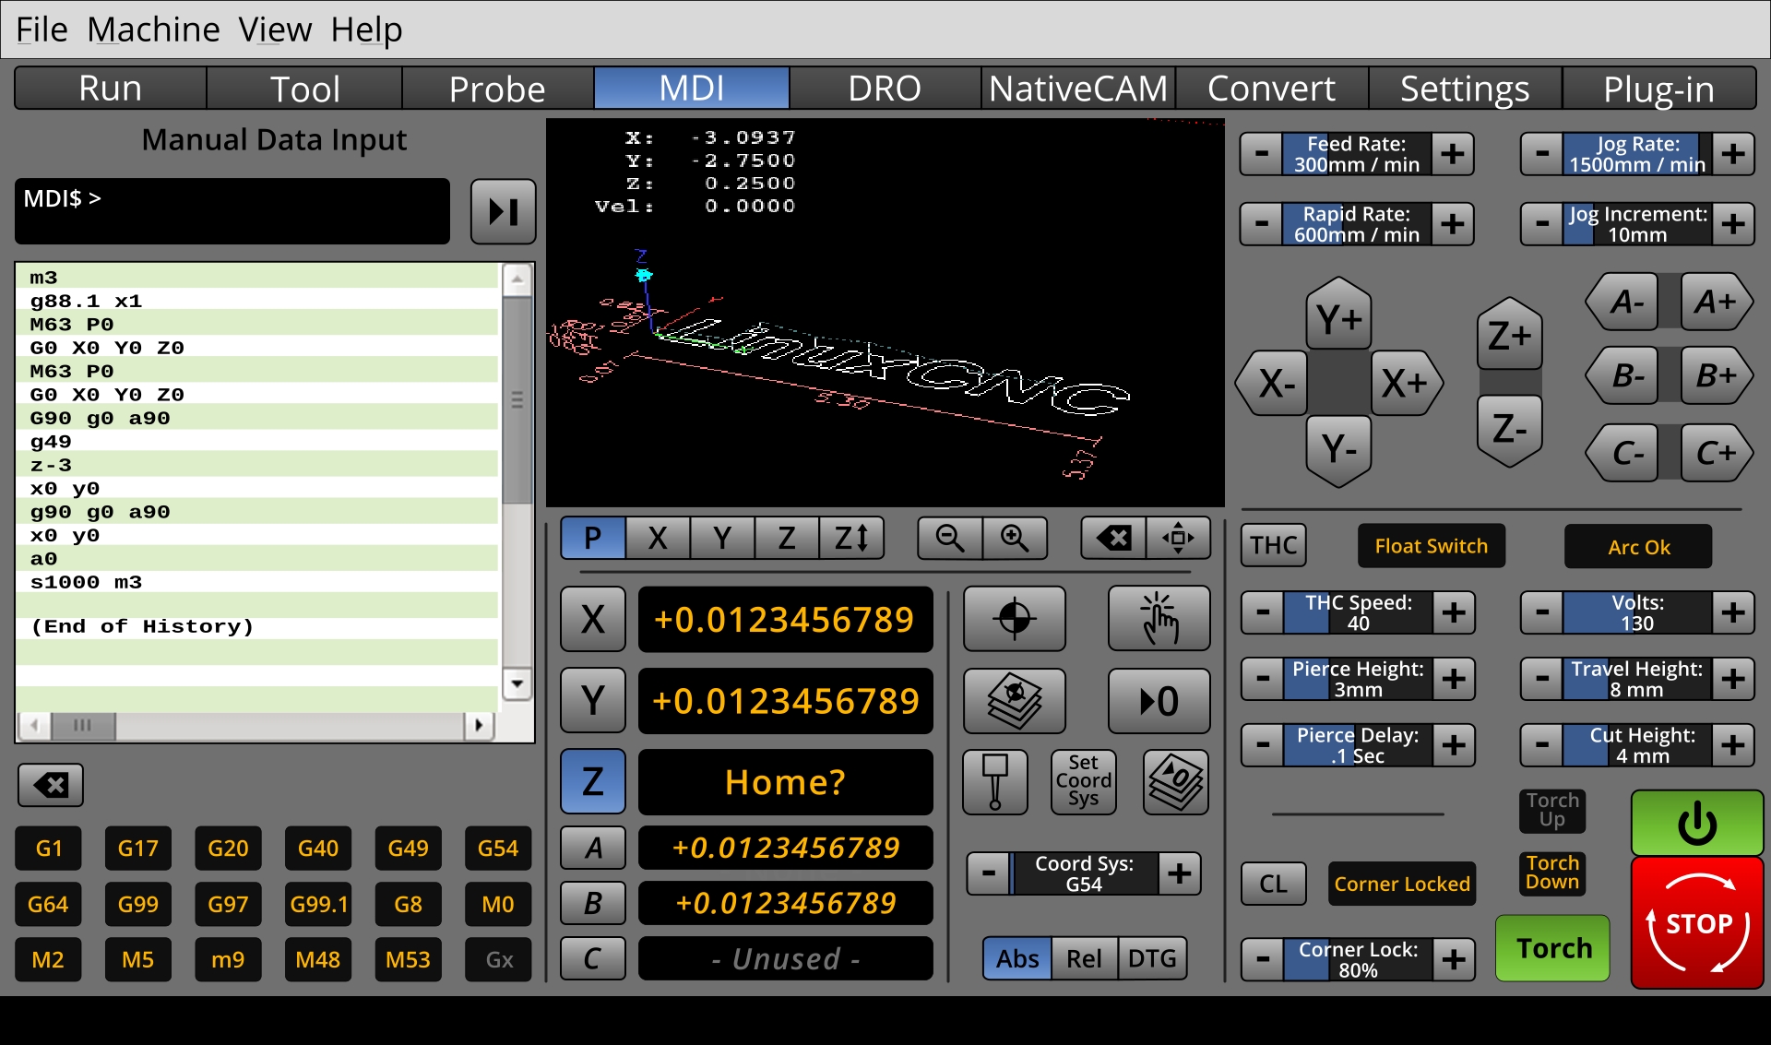The image size is (1771, 1045).
Task: Click the Torch Down button
Action: 1552,873
